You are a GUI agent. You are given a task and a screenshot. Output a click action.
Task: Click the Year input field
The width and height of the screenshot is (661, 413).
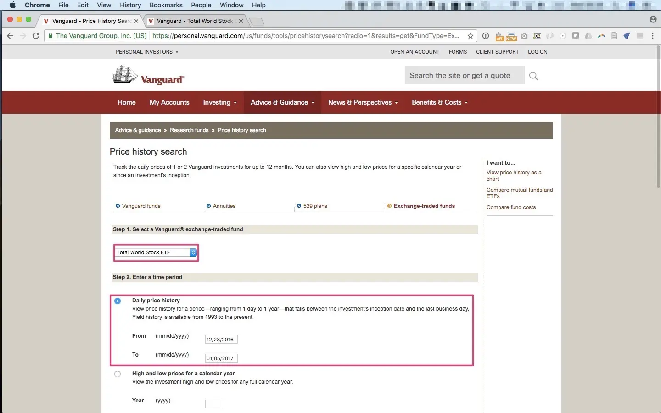click(x=213, y=404)
